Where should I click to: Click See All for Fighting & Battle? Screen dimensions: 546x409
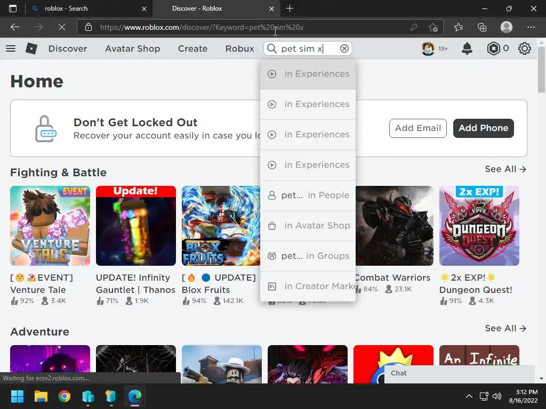[505, 169]
